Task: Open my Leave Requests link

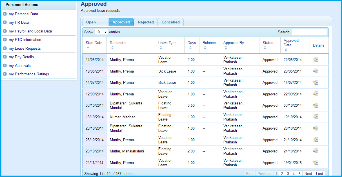Action: click(x=25, y=48)
